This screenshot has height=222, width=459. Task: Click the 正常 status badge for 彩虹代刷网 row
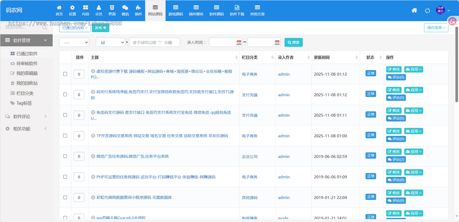click(x=371, y=197)
